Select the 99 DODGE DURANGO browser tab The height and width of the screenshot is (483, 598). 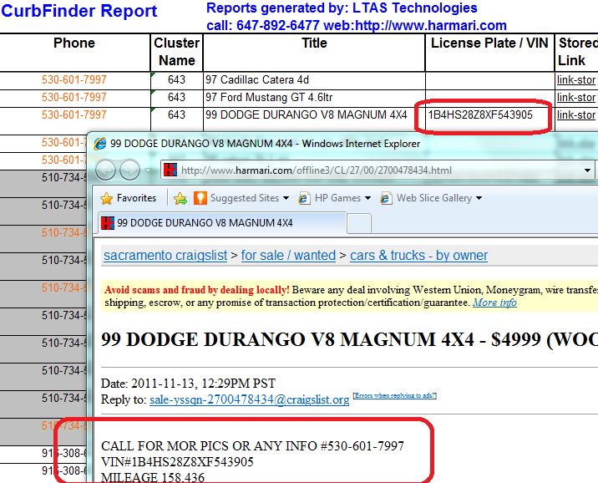click(222, 223)
